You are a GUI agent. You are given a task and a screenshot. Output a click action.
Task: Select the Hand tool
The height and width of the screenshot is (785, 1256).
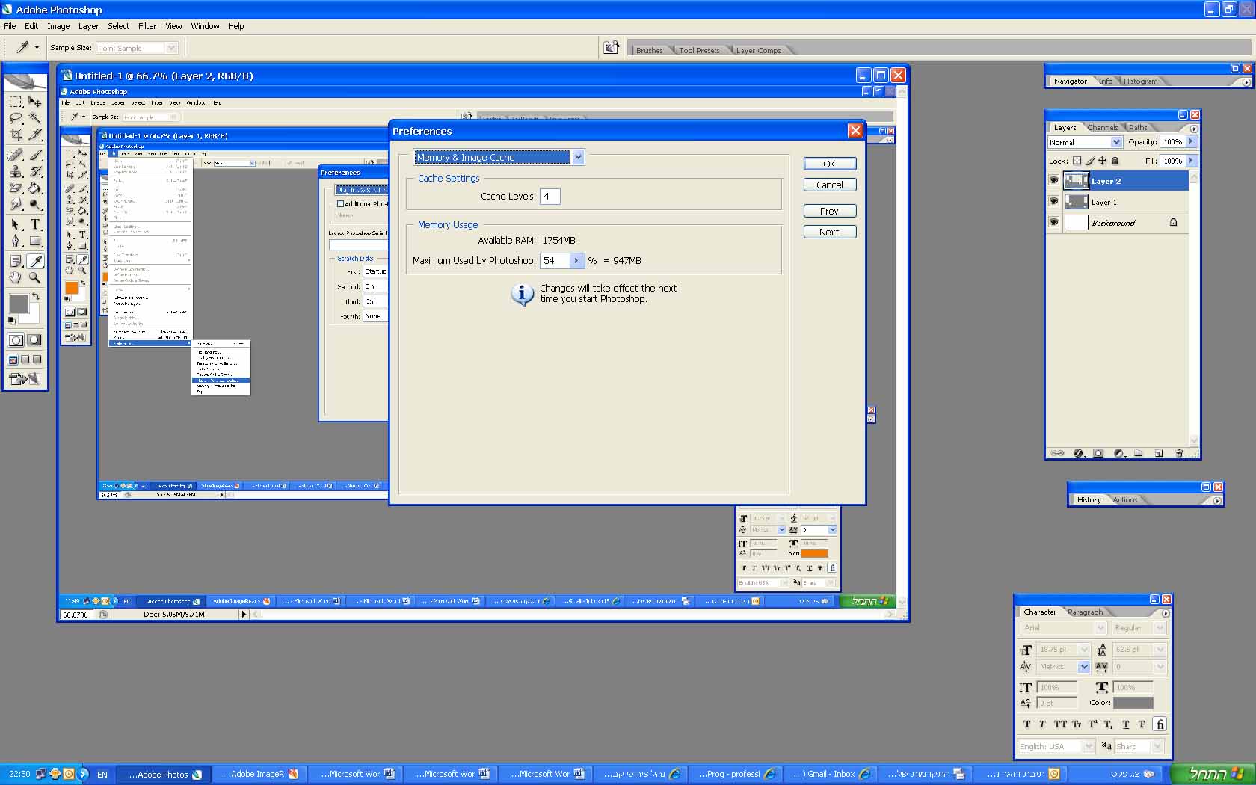click(x=16, y=277)
